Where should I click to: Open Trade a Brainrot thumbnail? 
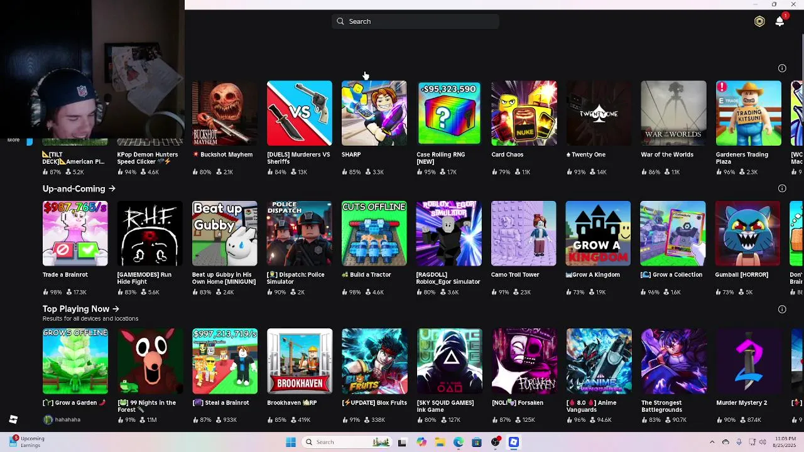click(75, 234)
